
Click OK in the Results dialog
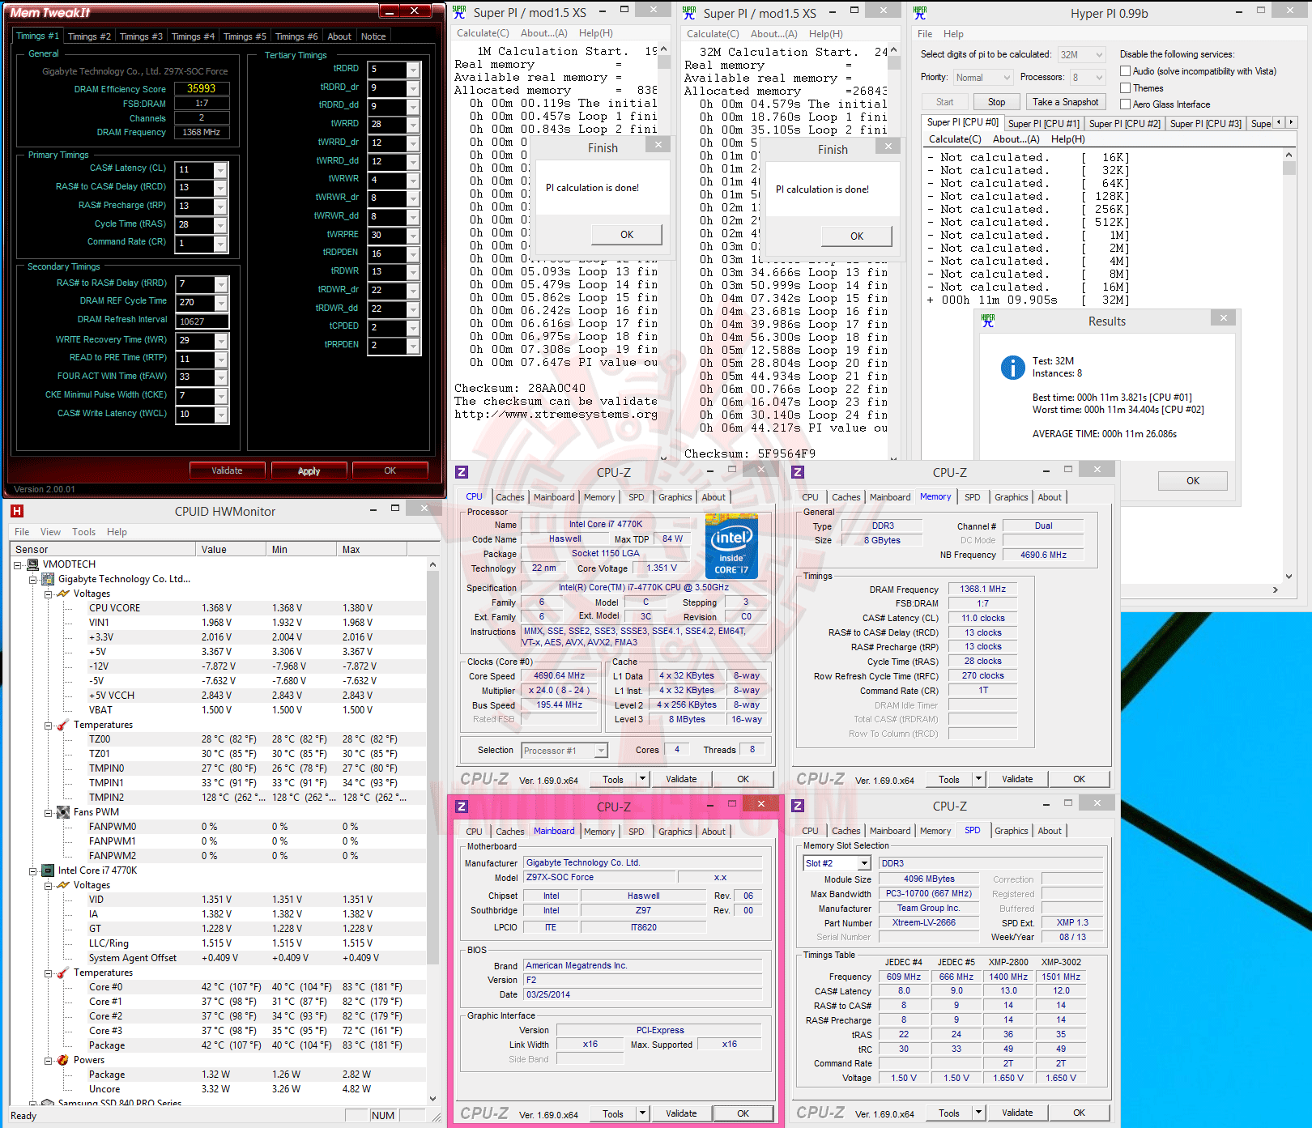(1192, 481)
